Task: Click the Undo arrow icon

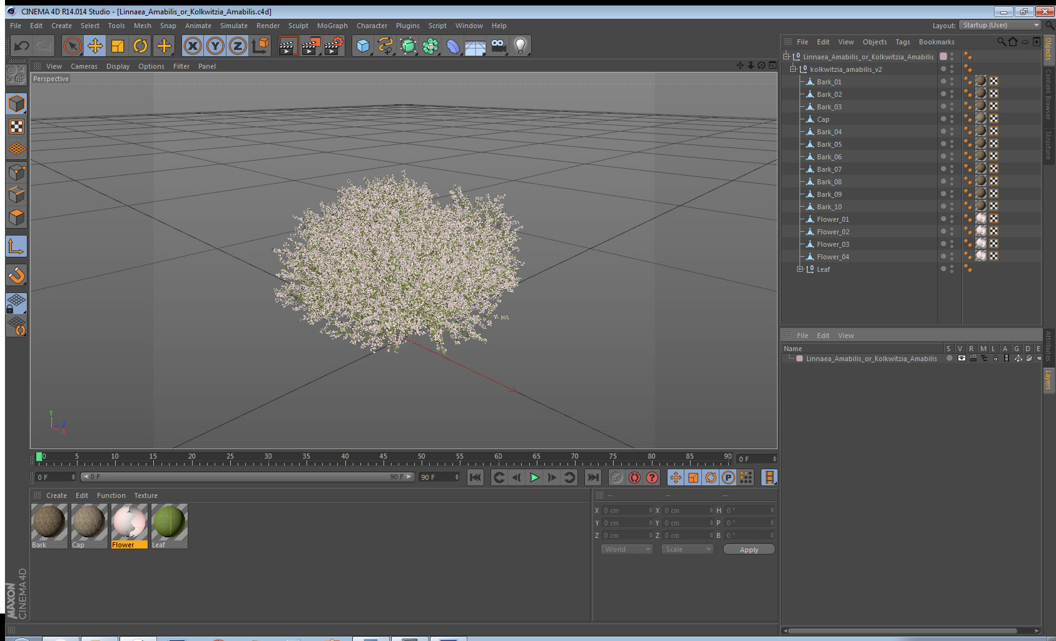Action: [x=21, y=46]
